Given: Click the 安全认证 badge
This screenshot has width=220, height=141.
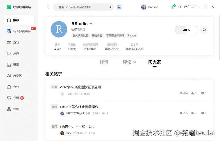Looking at the screenshot, I should (x=78, y=29).
